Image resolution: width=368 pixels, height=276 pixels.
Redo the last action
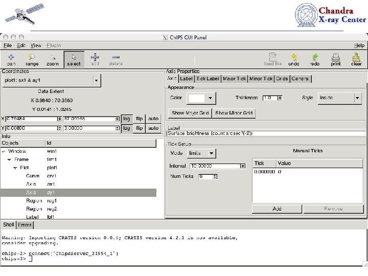pos(314,60)
